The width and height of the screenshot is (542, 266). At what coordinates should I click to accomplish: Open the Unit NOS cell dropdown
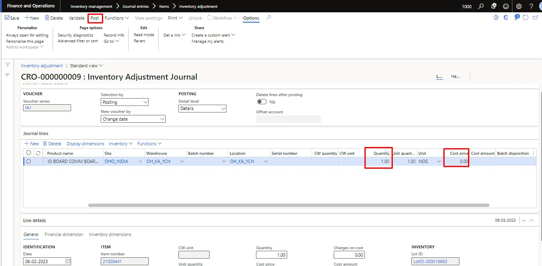pyautogui.click(x=439, y=161)
